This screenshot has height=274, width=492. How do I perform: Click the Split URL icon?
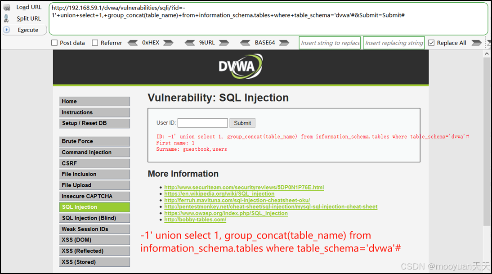coord(6,18)
